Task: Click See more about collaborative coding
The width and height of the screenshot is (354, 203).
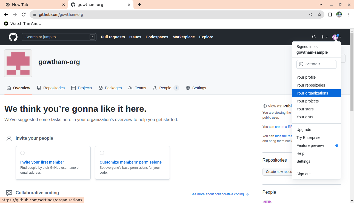Action: (219, 194)
